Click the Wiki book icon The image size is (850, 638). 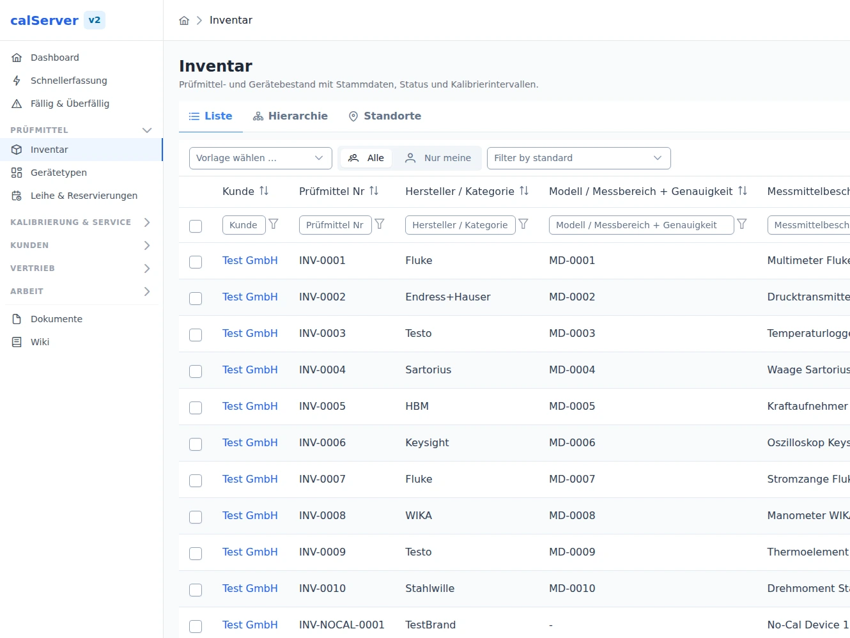(17, 342)
